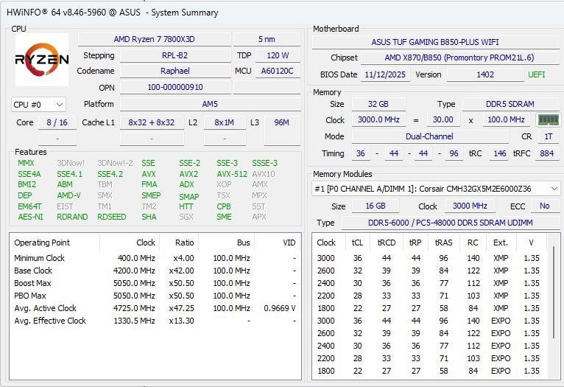Click the 30.00 memory multiplier value
The width and height of the screenshot is (564, 387).
[x=443, y=120]
